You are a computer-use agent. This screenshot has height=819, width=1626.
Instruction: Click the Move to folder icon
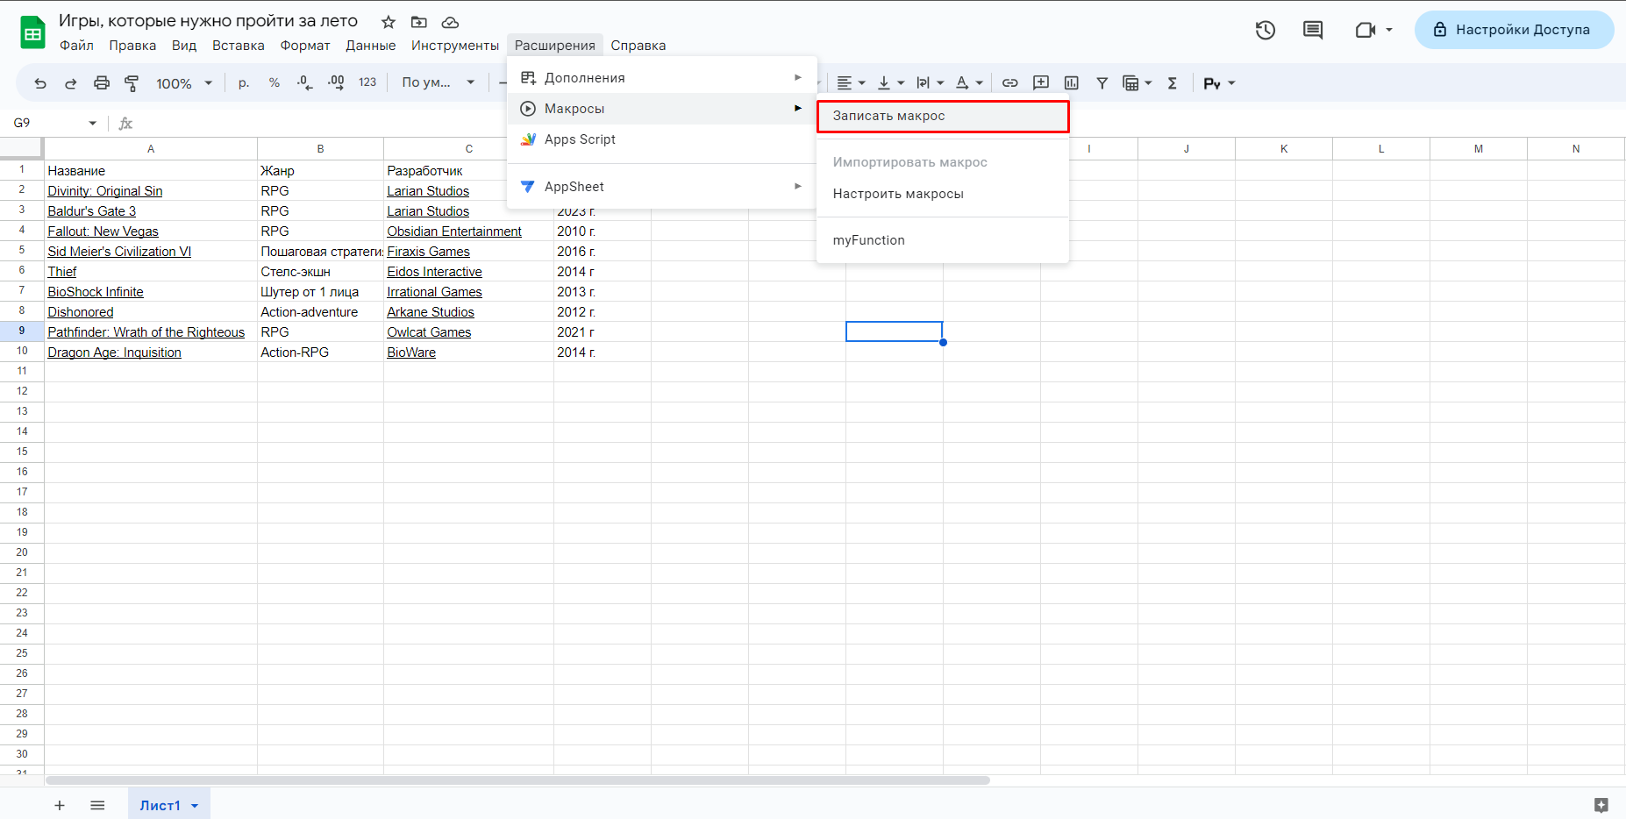[419, 22]
